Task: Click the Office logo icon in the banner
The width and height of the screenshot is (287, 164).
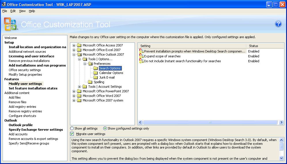Action: (x=11, y=24)
